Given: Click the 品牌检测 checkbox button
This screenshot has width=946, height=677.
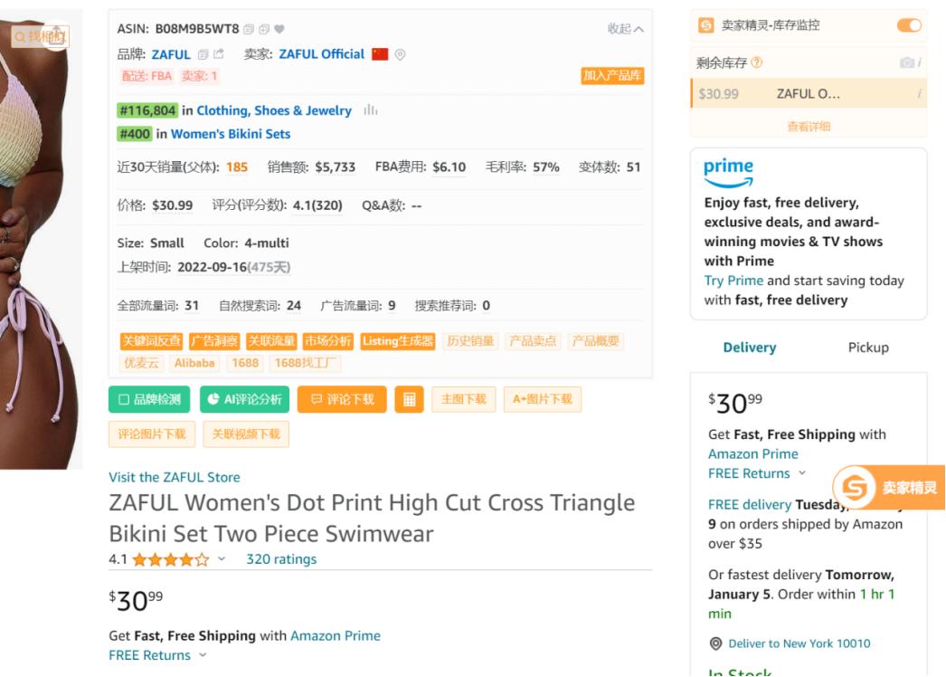Looking at the screenshot, I should [149, 399].
